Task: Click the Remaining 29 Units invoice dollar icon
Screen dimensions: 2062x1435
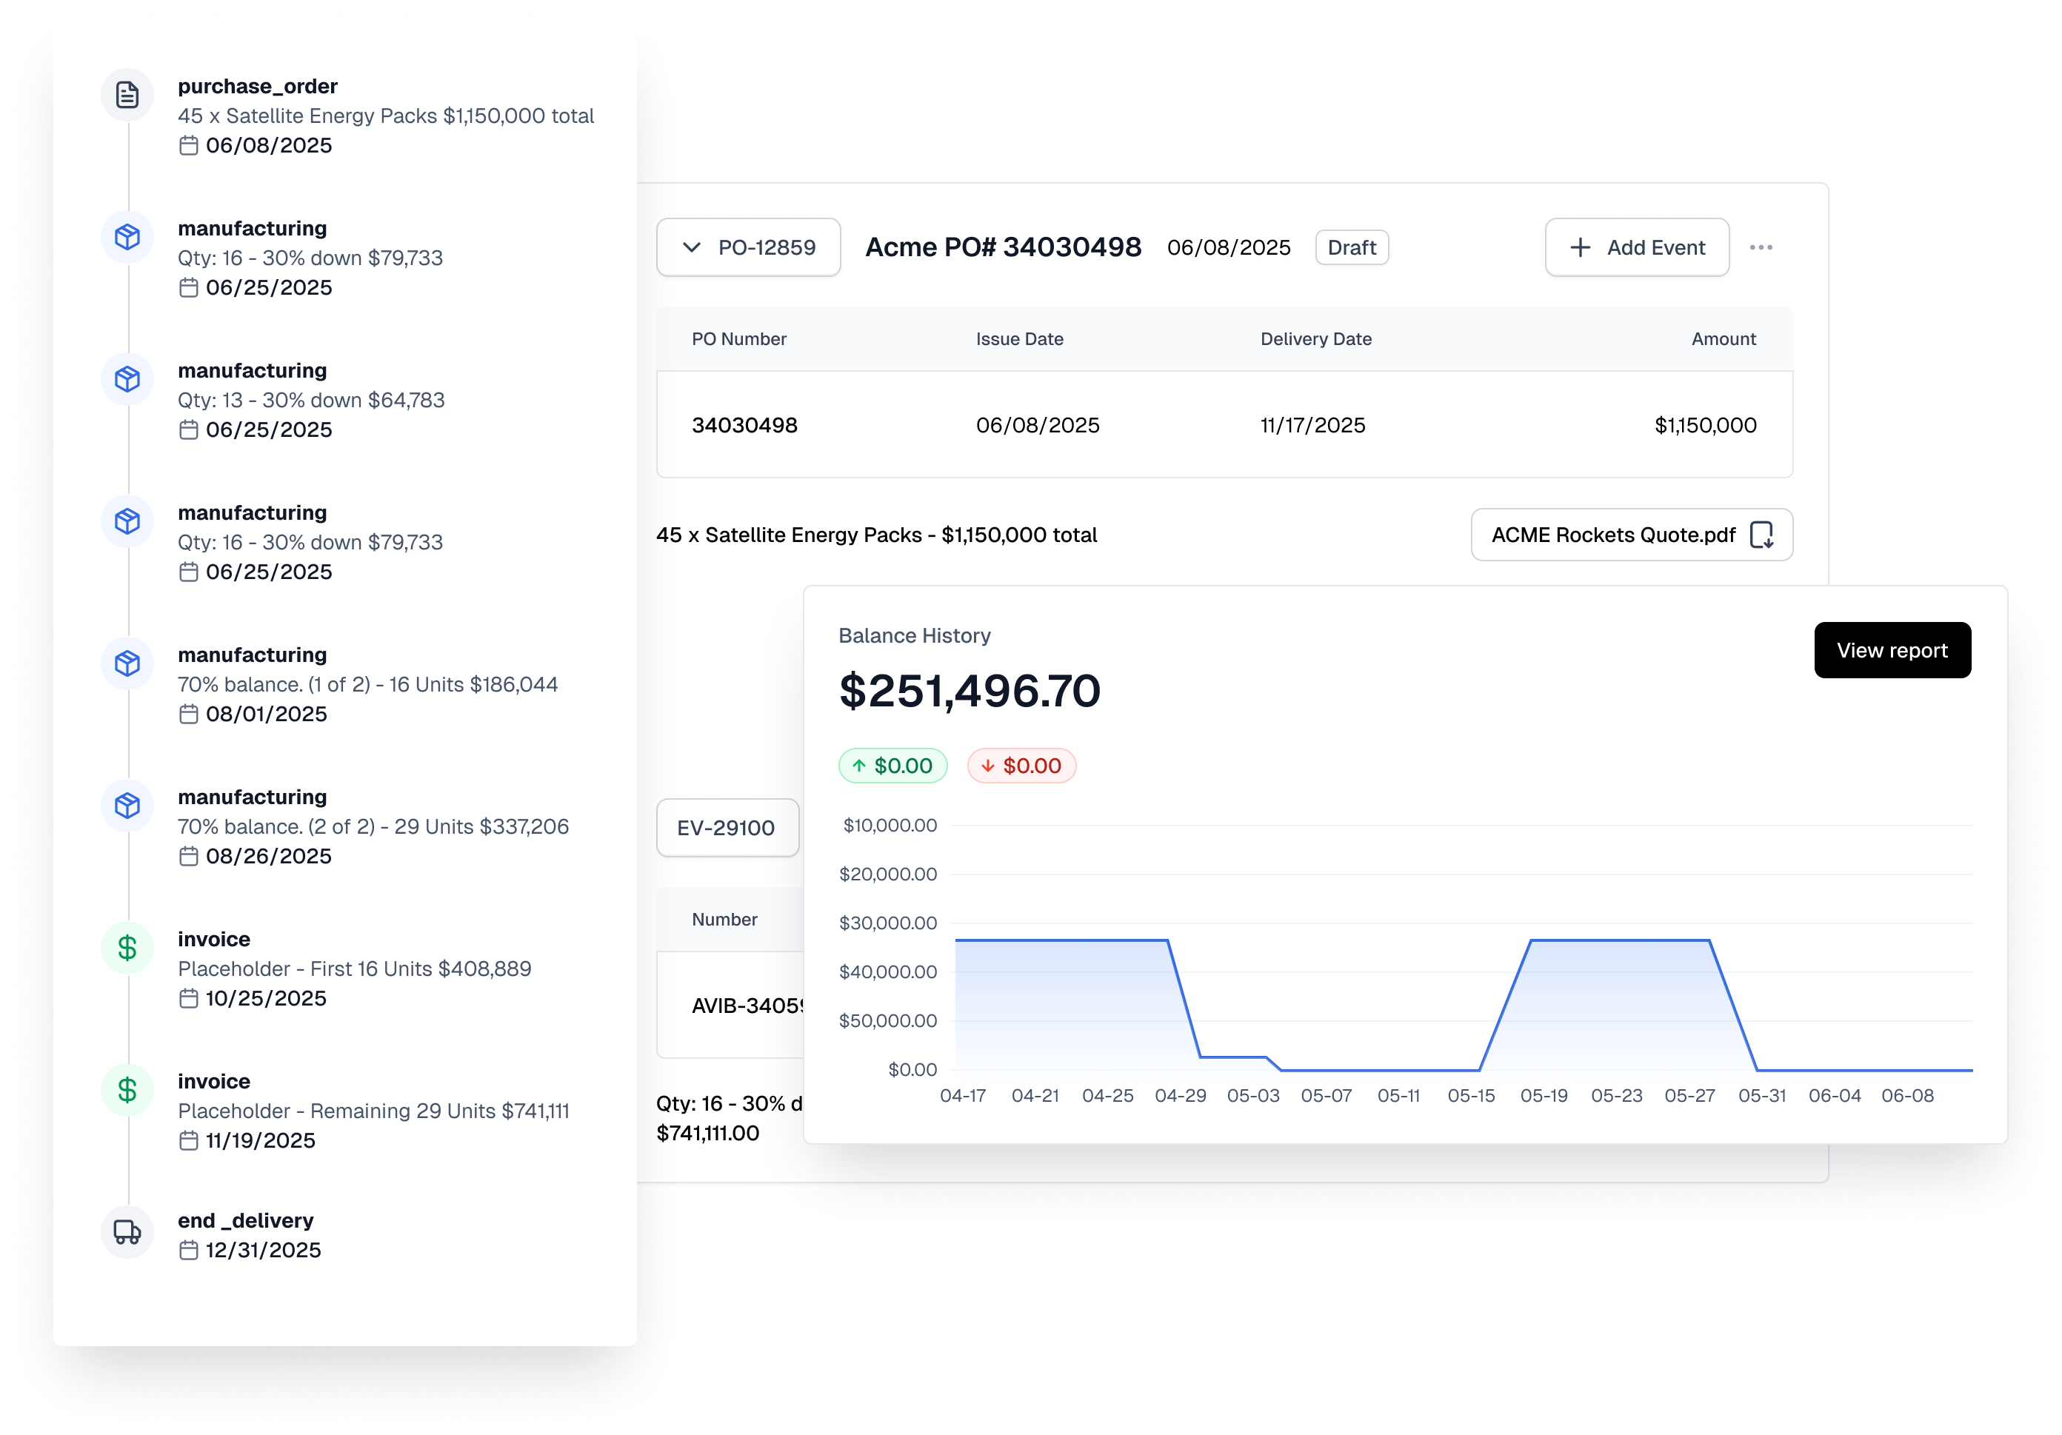Action: (127, 1089)
